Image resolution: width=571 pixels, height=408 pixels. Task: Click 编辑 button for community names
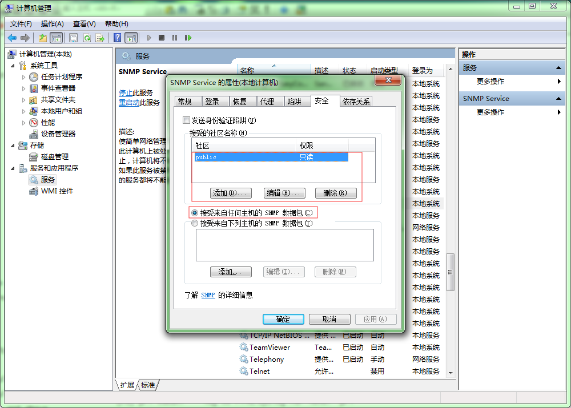pos(284,193)
